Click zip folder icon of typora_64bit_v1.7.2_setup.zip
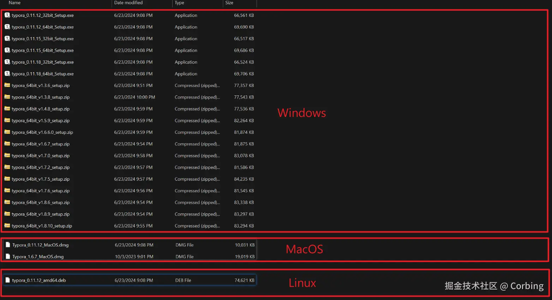552x300 pixels. [7, 167]
